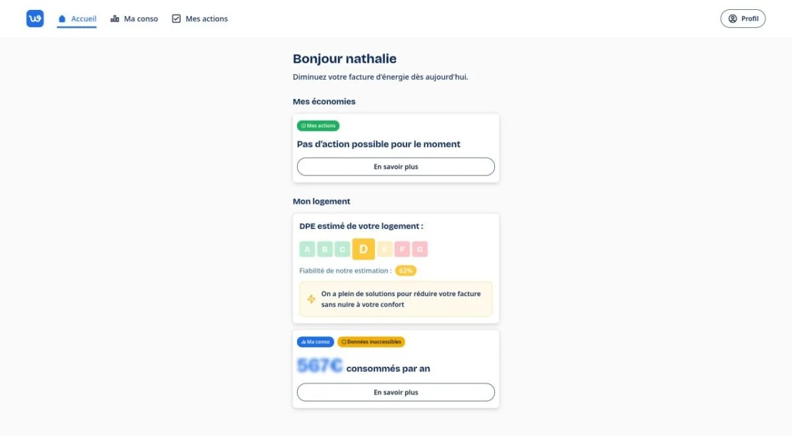Click En savoir plus under Pas d'action possible
This screenshot has height=436, width=792.
point(396,167)
